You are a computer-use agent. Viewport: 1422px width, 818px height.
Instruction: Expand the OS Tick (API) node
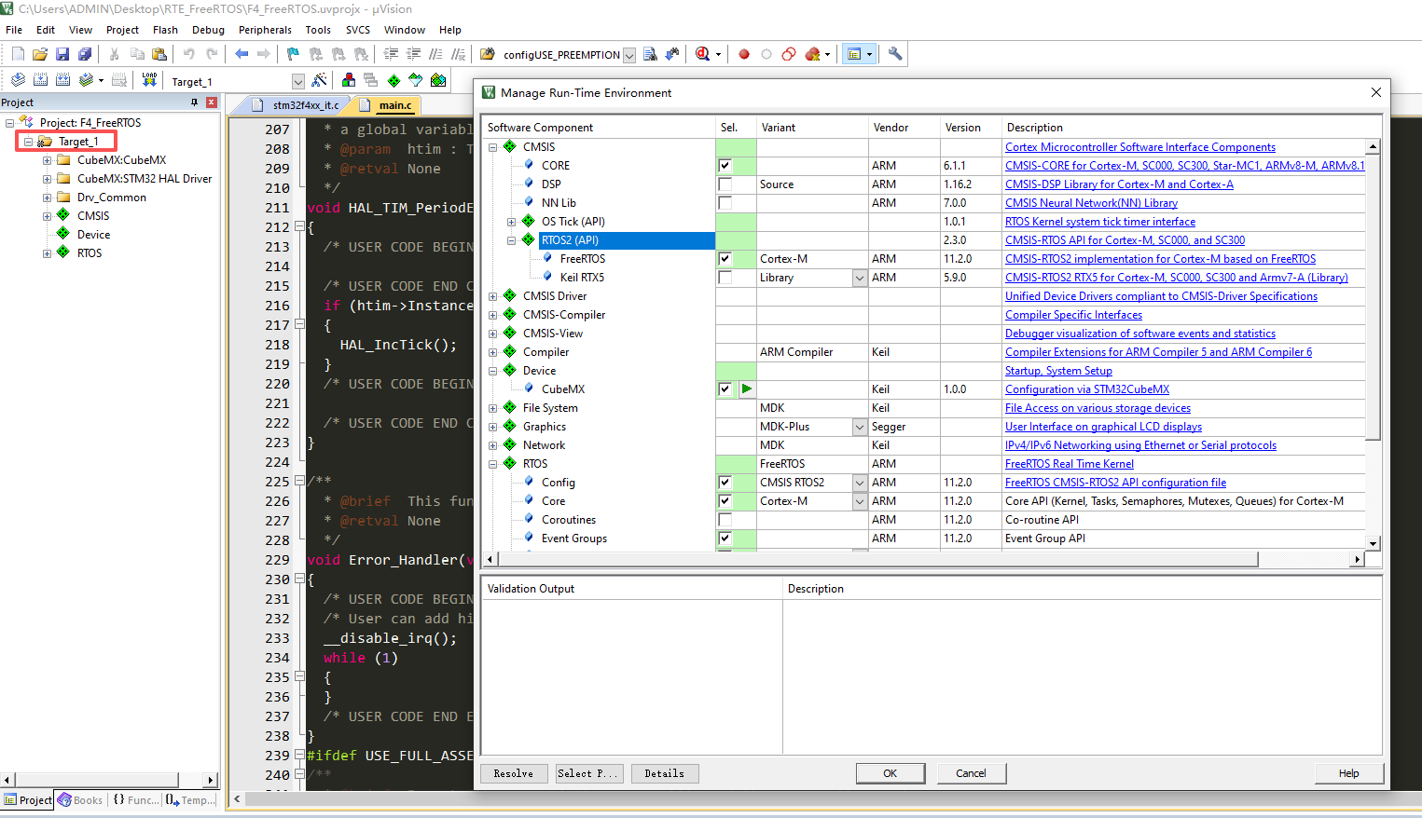tap(512, 222)
